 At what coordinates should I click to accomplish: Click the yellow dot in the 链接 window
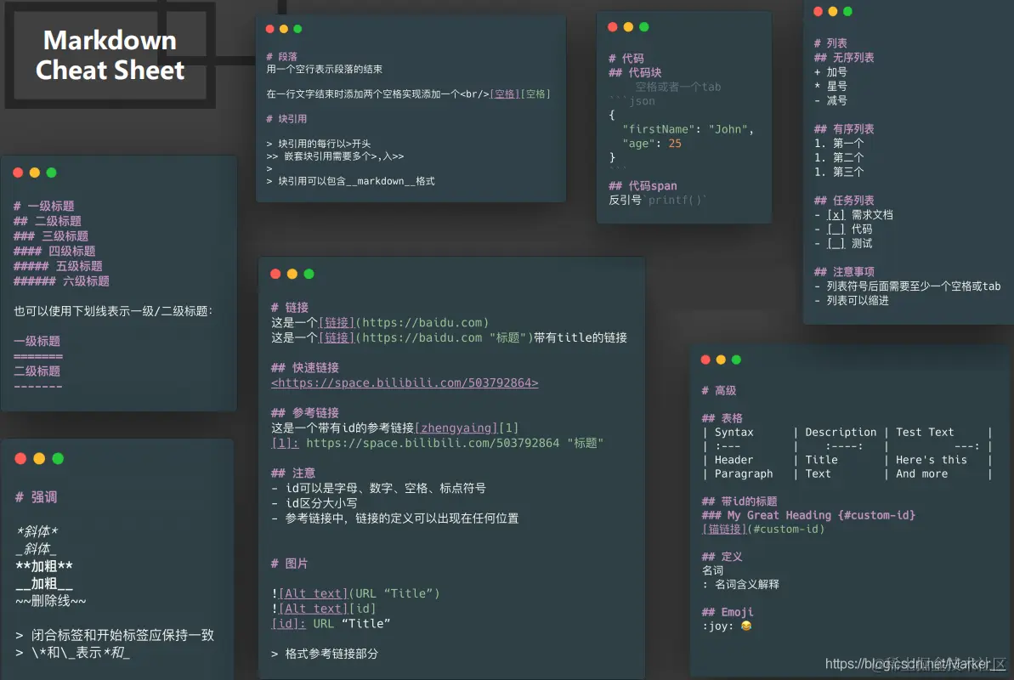coord(292,274)
